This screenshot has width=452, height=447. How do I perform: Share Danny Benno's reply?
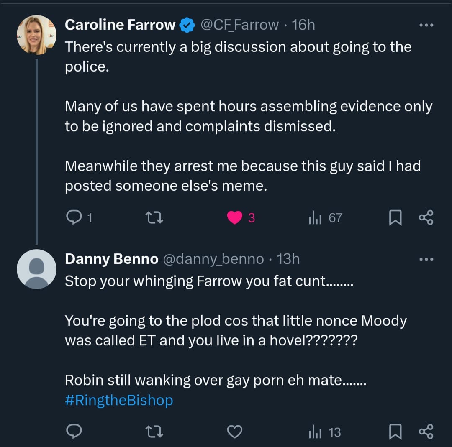click(426, 432)
